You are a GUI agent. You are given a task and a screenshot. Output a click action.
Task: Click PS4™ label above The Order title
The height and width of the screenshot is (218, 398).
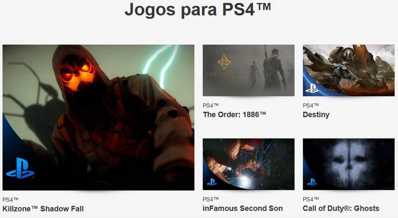210,105
